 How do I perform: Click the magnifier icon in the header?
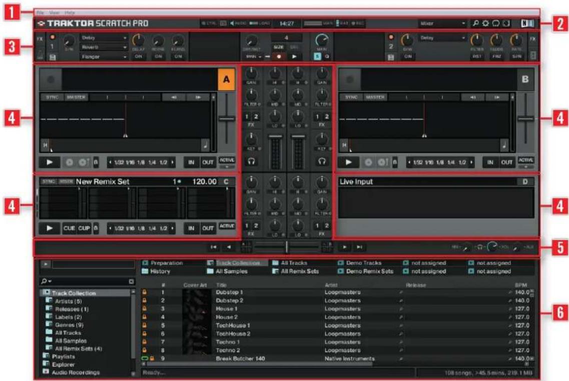475,23
